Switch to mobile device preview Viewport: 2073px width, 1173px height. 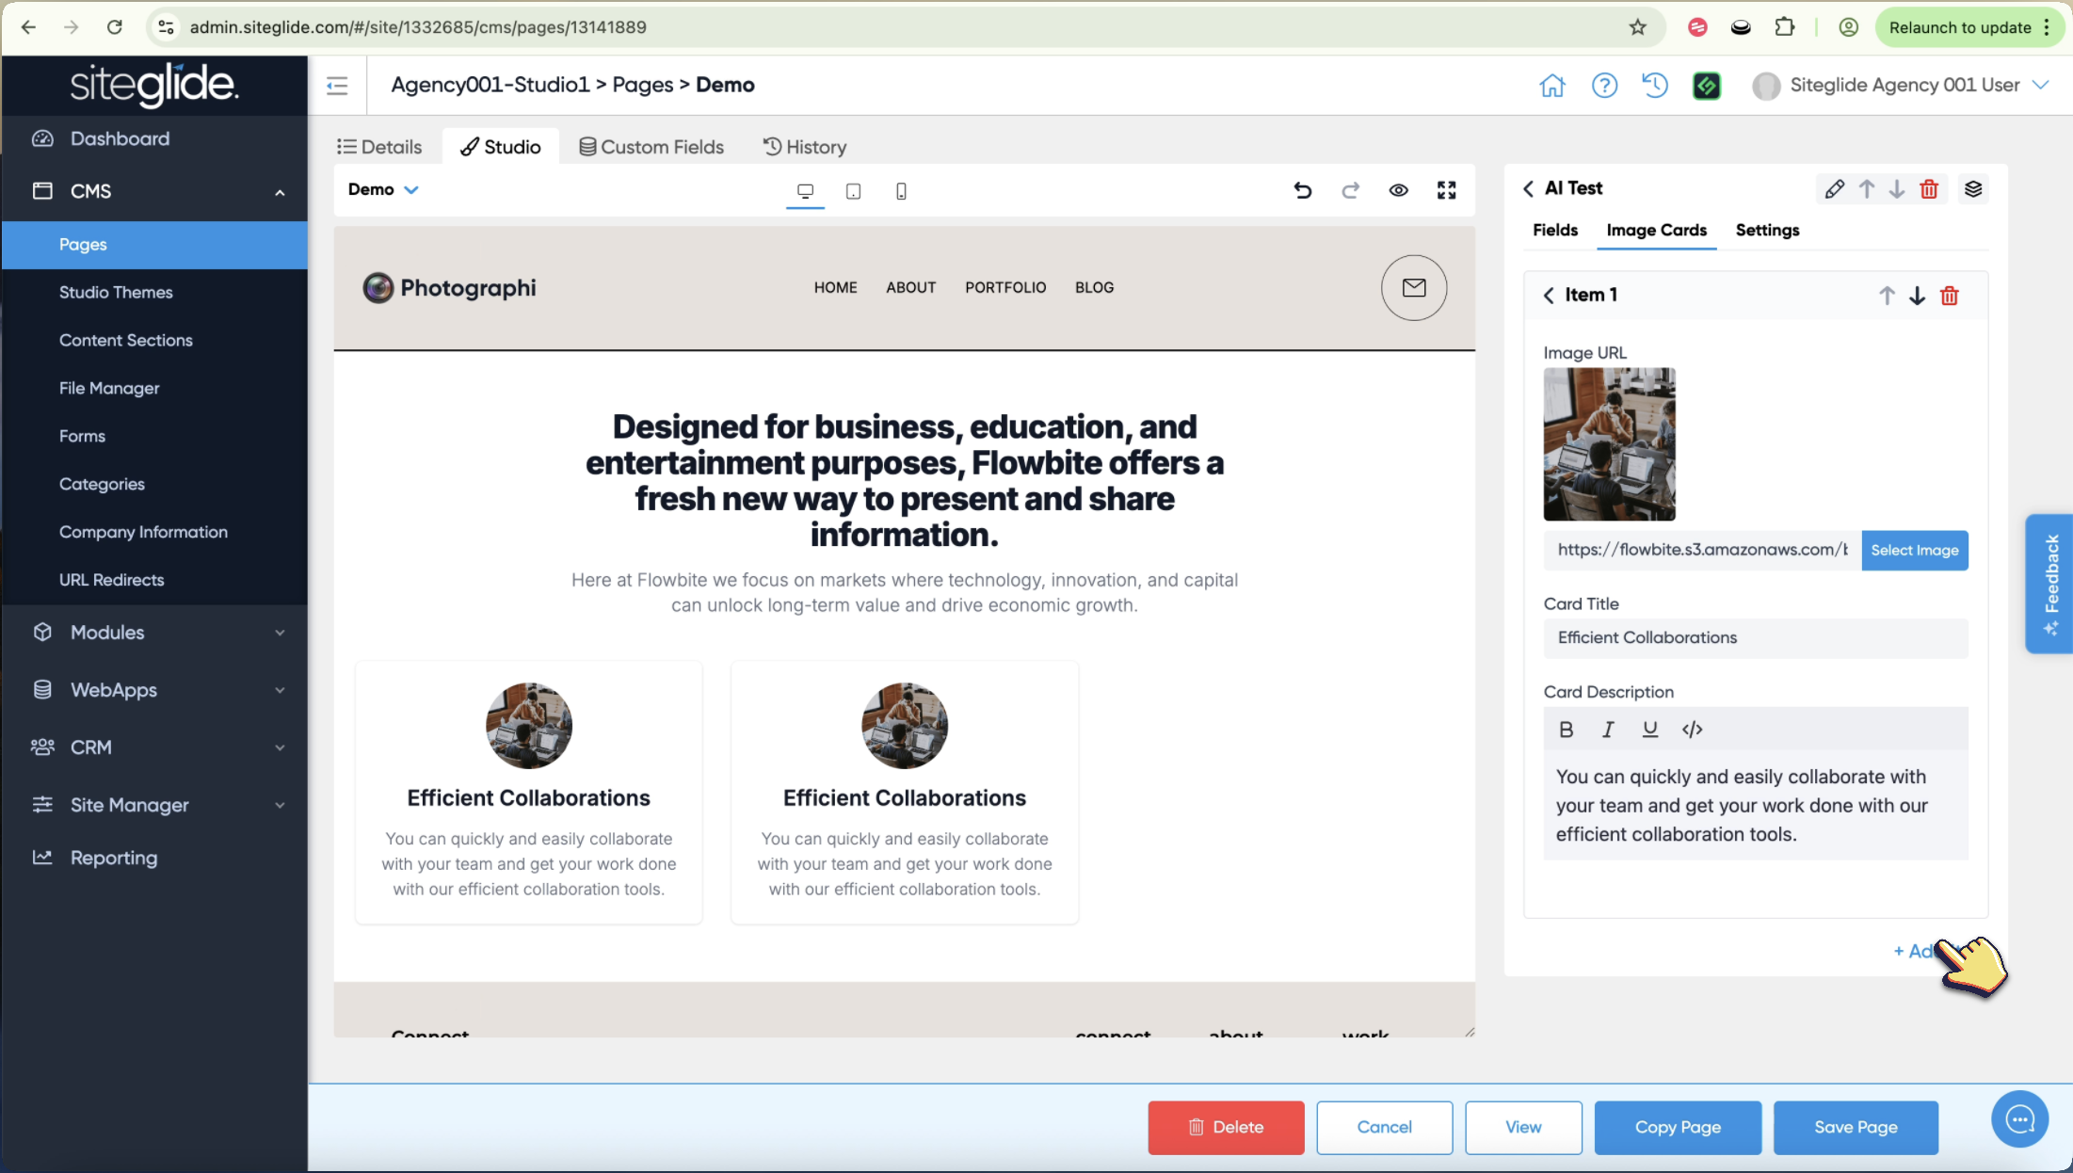click(901, 191)
